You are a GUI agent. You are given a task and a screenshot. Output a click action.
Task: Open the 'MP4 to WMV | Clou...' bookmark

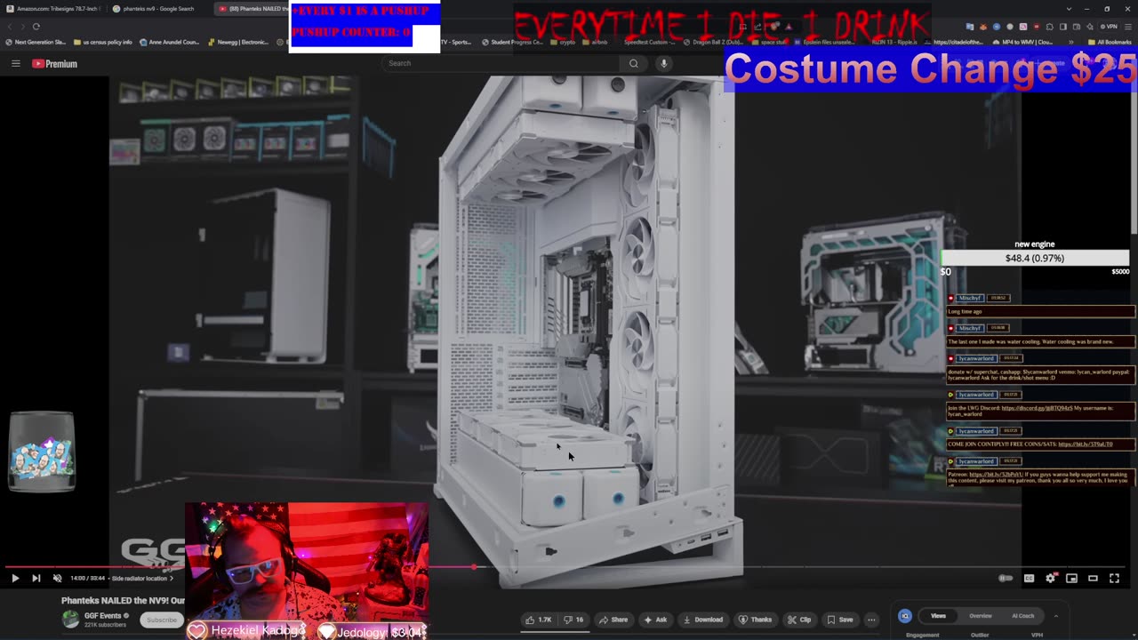pos(1023,42)
